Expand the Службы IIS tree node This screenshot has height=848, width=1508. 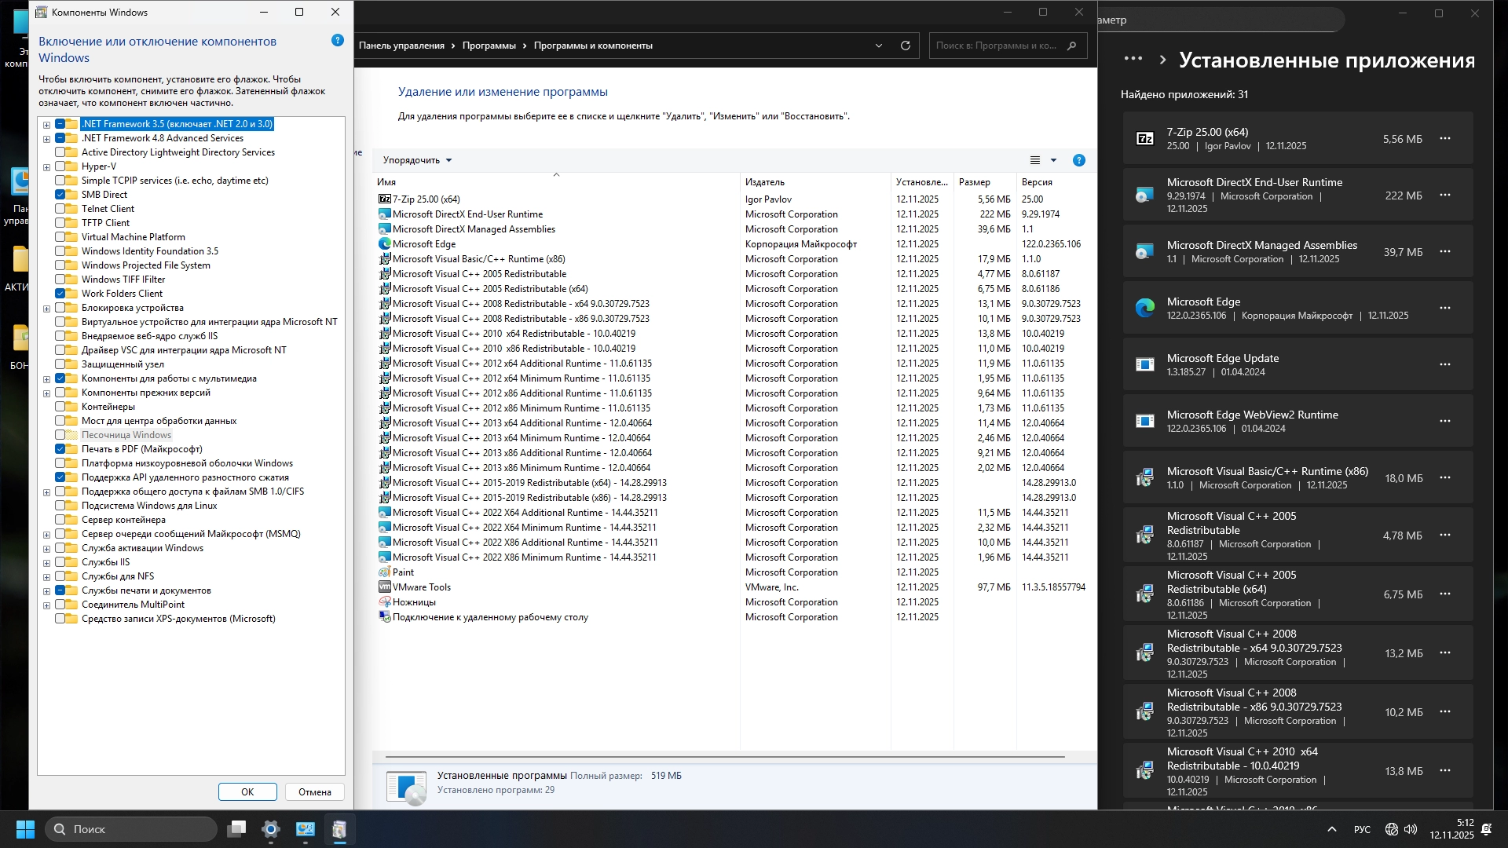pos(46,563)
